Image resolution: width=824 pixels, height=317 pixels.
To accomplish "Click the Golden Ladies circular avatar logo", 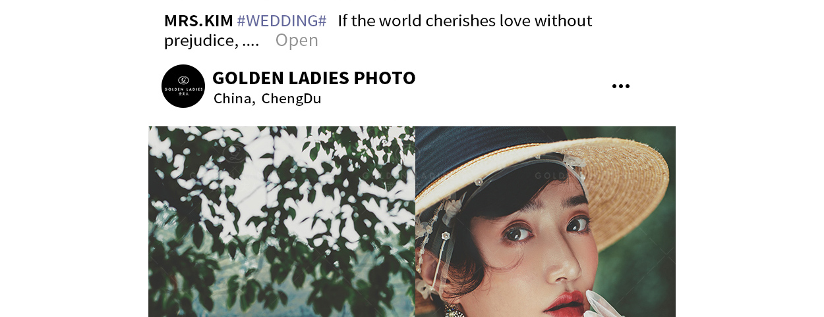I will (183, 86).
